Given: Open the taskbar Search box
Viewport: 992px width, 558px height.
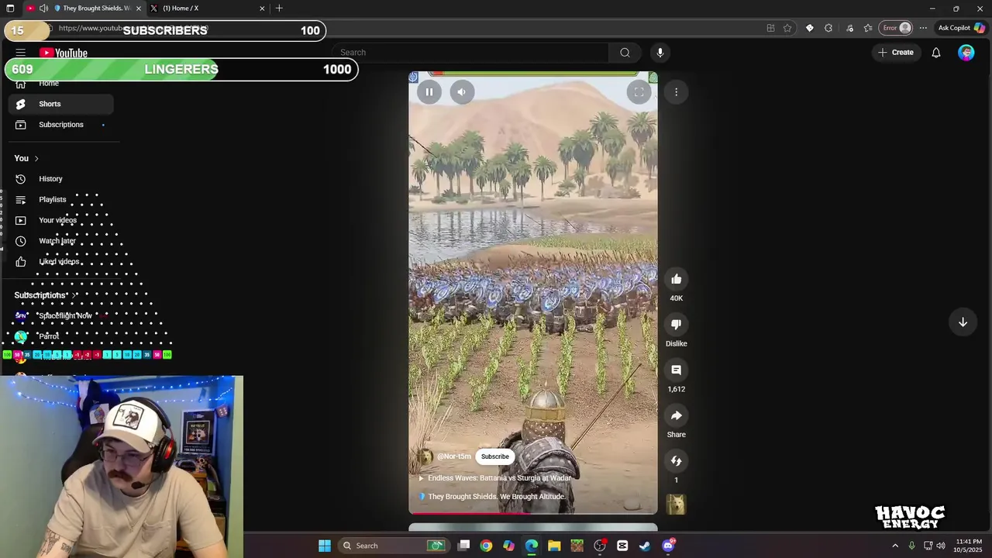Looking at the screenshot, I should pyautogui.click(x=393, y=546).
